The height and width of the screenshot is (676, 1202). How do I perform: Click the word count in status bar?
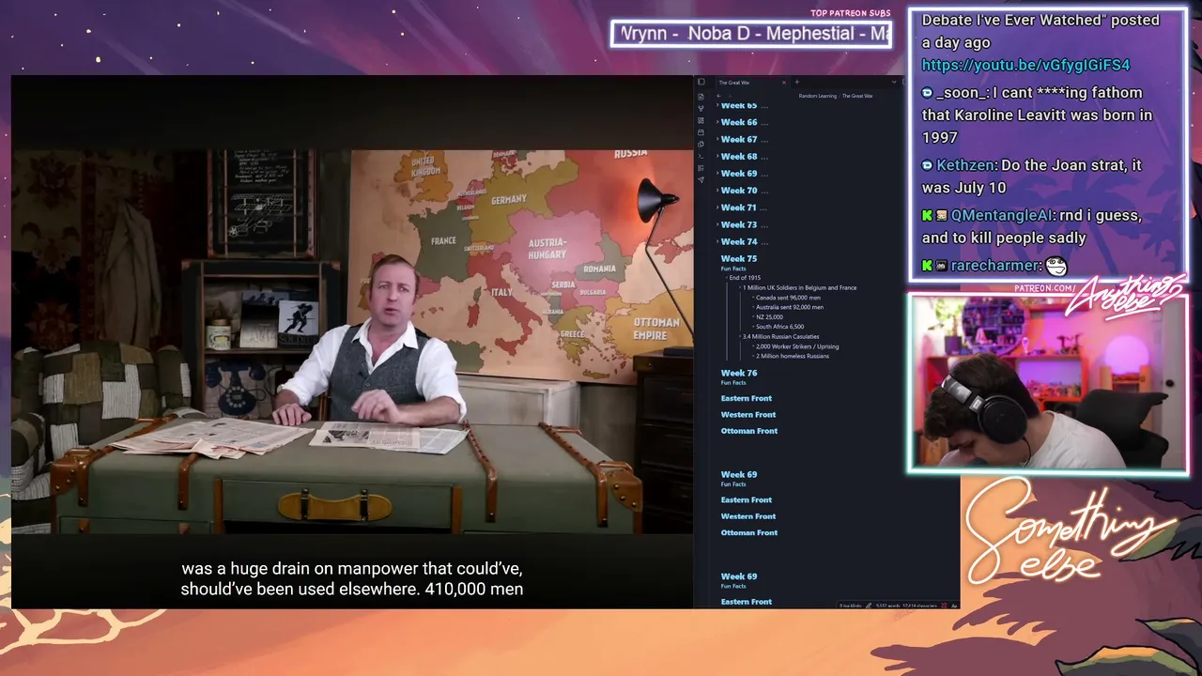coord(886,606)
